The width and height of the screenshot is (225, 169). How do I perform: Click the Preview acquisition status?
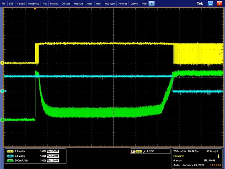(x=179, y=156)
